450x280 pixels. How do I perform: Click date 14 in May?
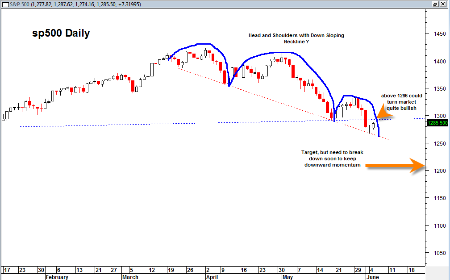pyautogui.click(x=320, y=270)
